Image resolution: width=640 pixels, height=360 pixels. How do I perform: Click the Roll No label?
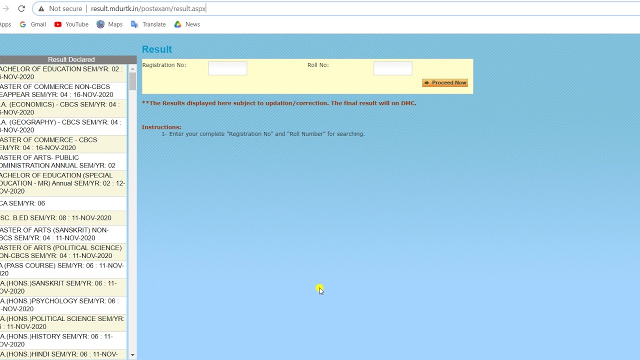tap(318, 65)
